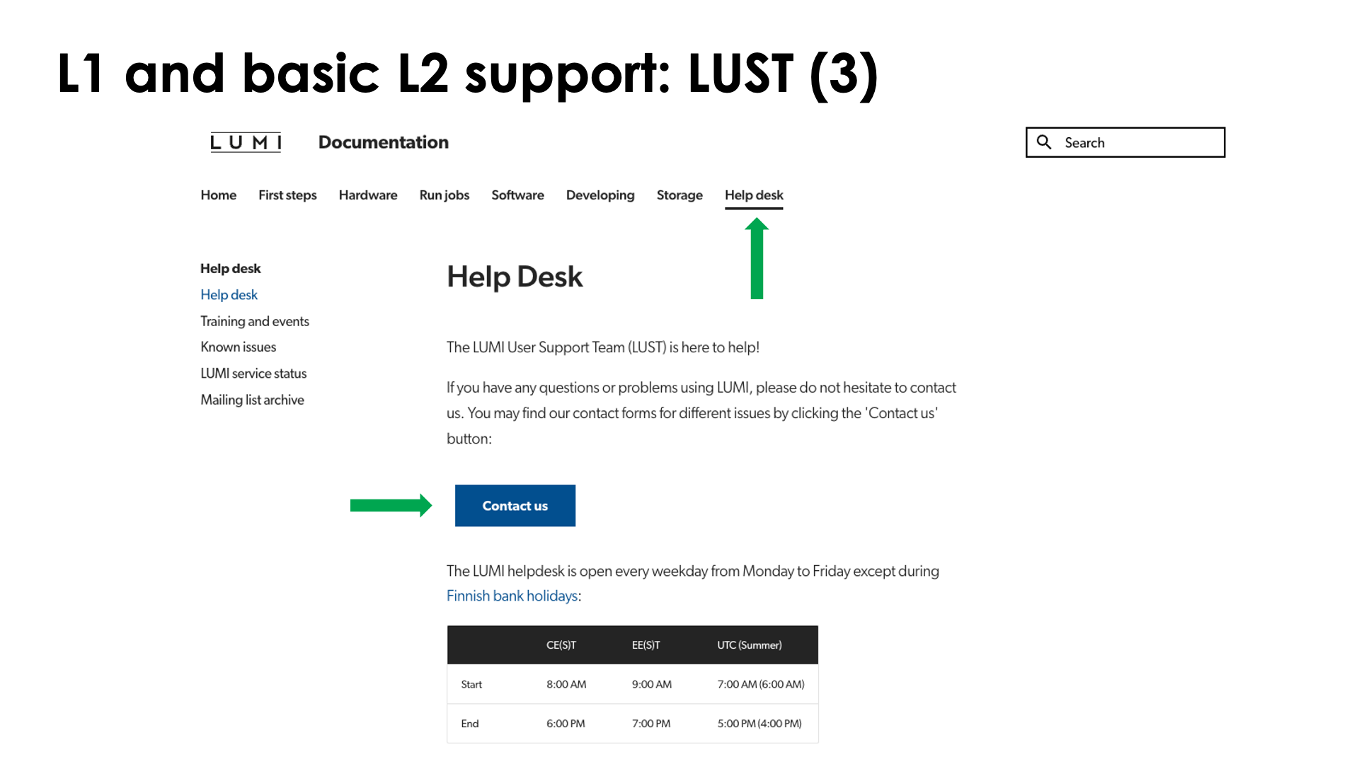The width and height of the screenshot is (1359, 764).
Task: Click the Known issues sidebar link
Action: pyautogui.click(x=237, y=346)
